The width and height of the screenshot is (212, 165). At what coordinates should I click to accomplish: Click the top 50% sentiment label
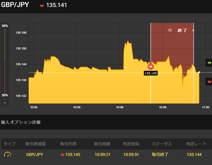[x=5, y=26]
